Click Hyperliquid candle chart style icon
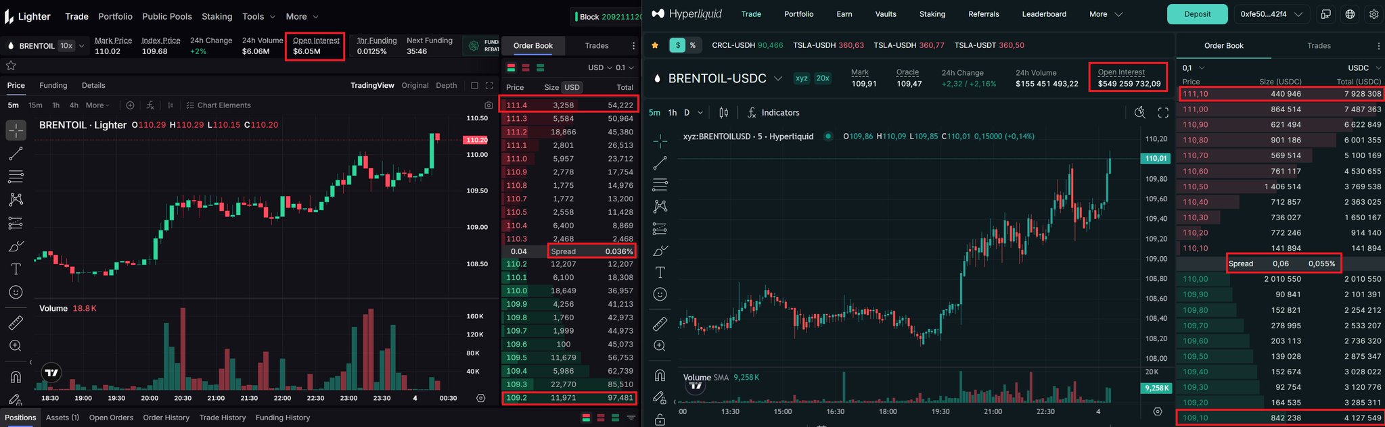The height and width of the screenshot is (427, 1385). coord(724,113)
